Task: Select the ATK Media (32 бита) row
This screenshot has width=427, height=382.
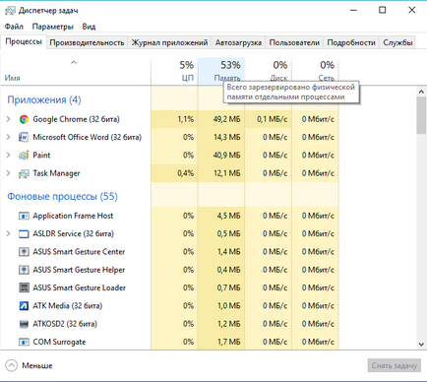Action: (x=169, y=306)
